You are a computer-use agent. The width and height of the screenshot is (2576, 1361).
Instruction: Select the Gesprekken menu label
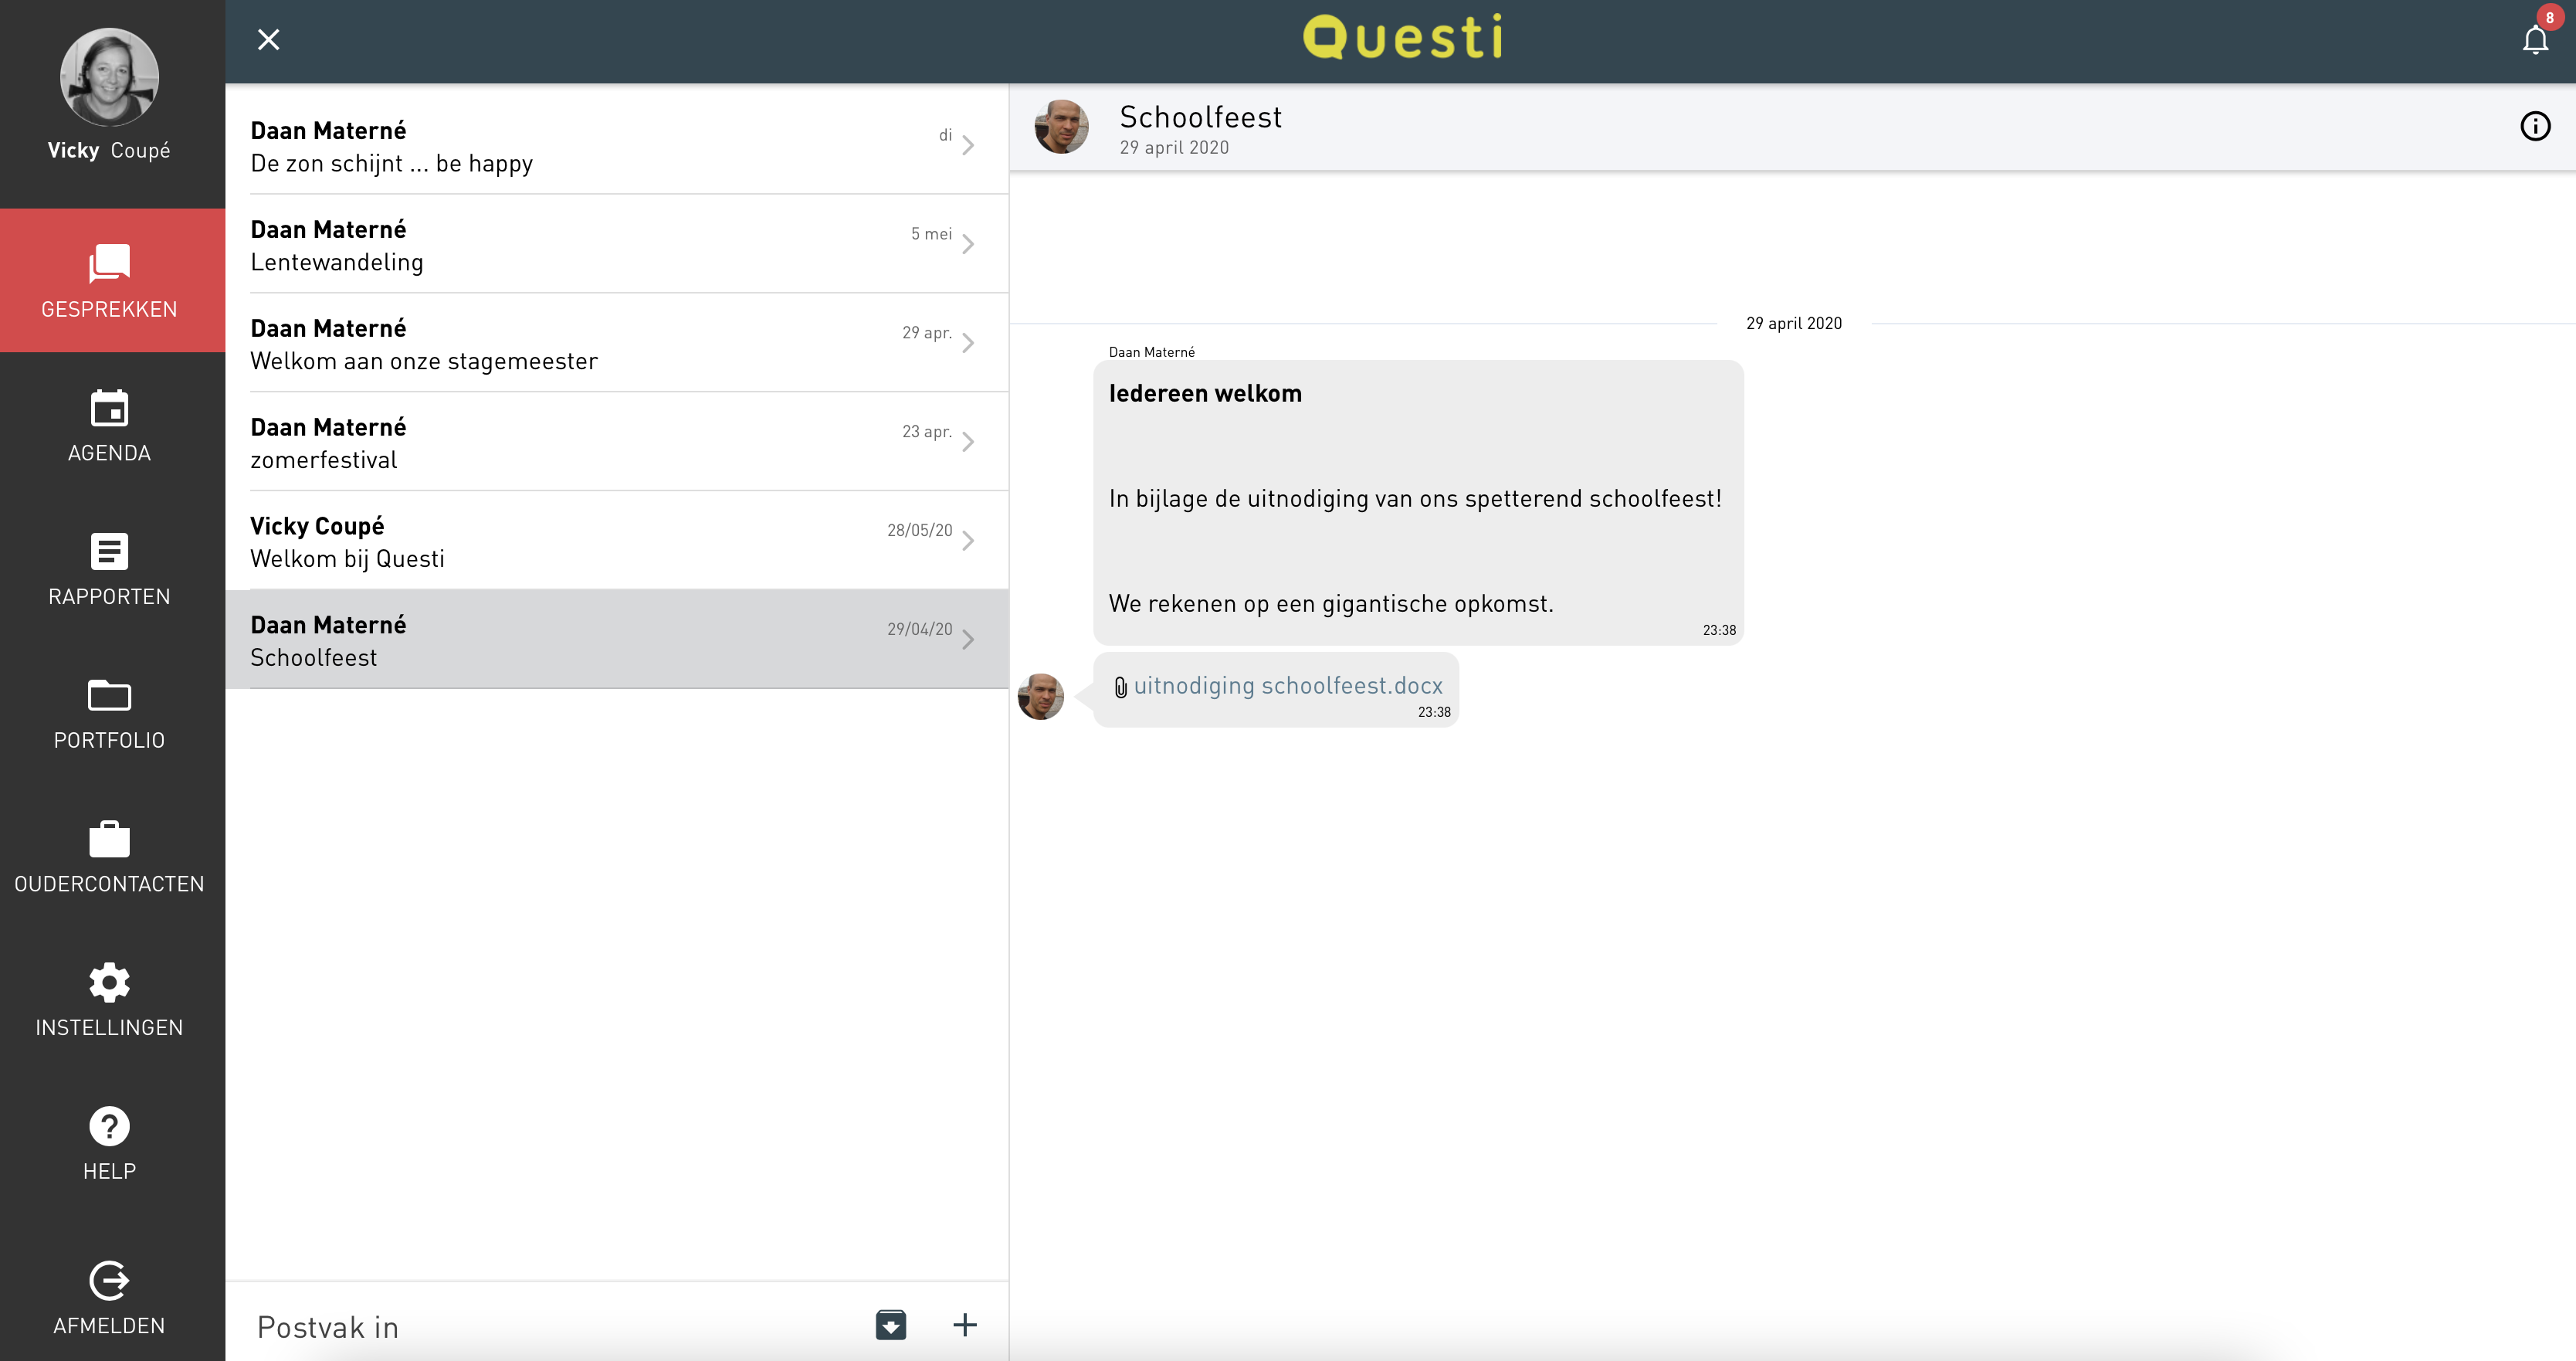click(x=109, y=309)
